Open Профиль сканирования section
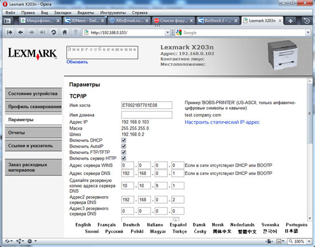 point(33,107)
